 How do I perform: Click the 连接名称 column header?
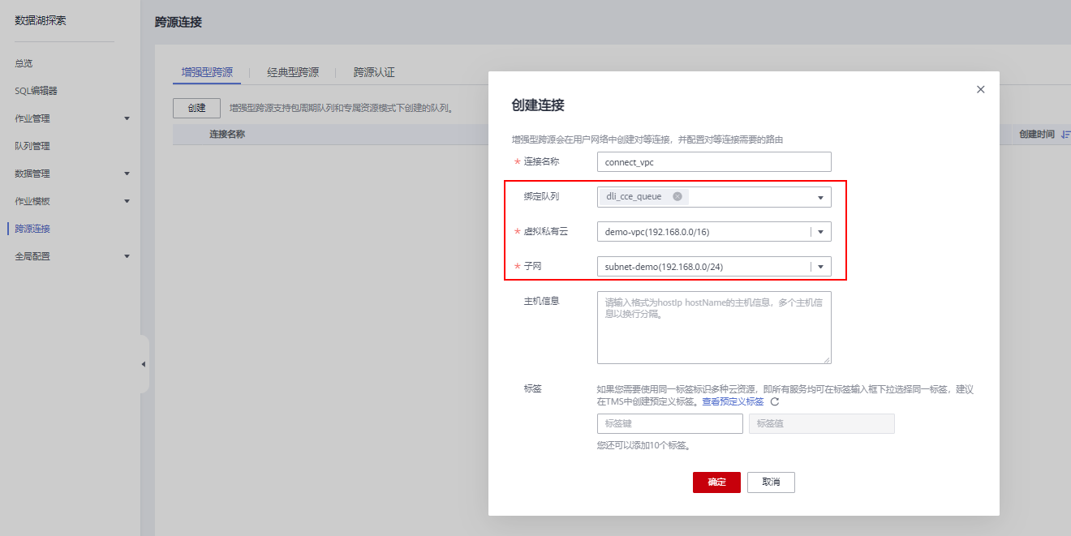point(227,135)
